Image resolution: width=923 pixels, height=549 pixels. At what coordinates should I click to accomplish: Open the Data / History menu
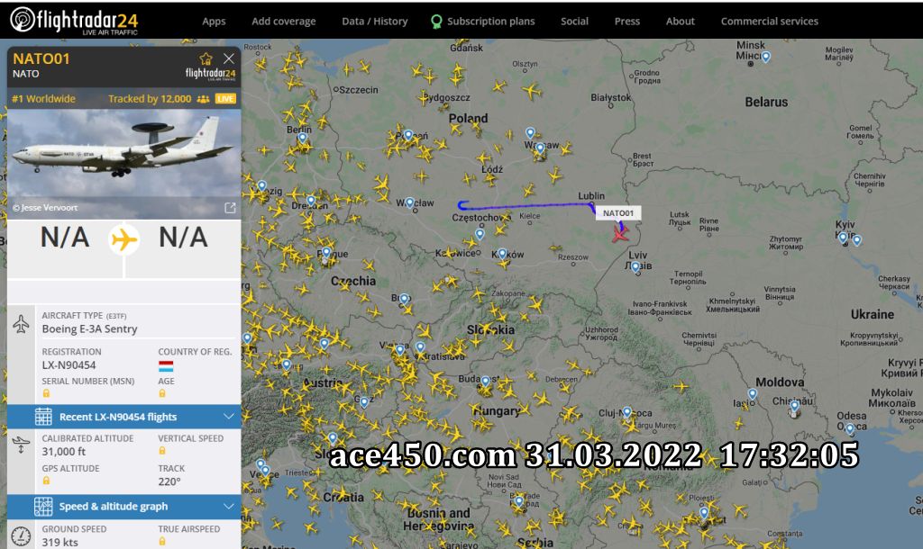point(374,22)
